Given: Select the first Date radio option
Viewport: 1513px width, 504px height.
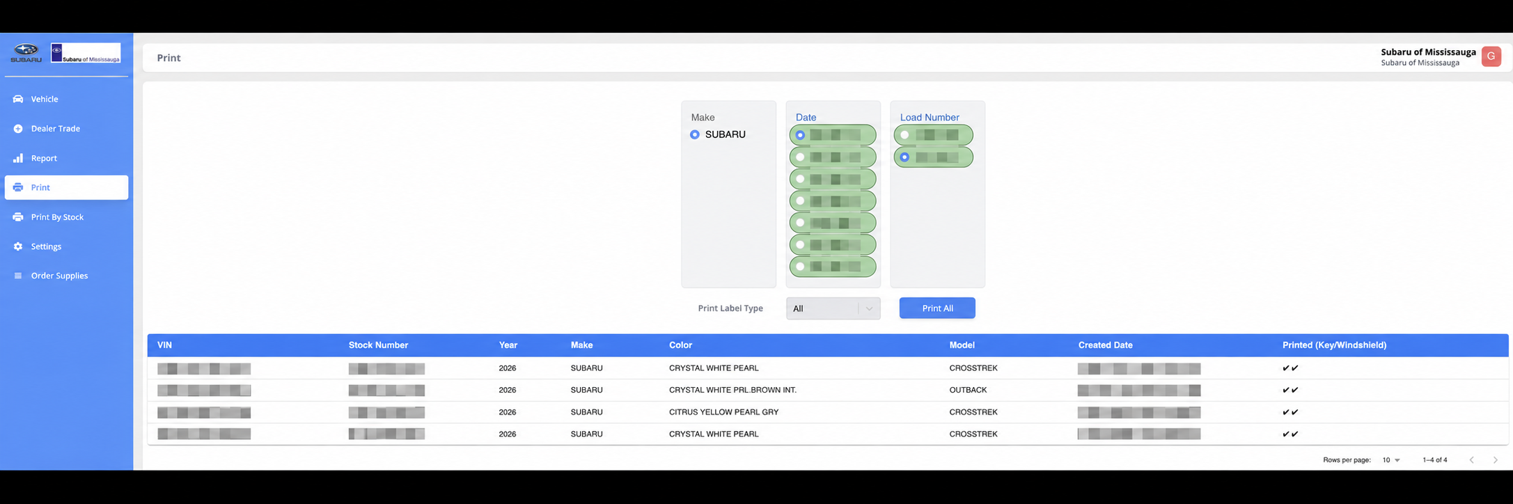Looking at the screenshot, I should [800, 135].
